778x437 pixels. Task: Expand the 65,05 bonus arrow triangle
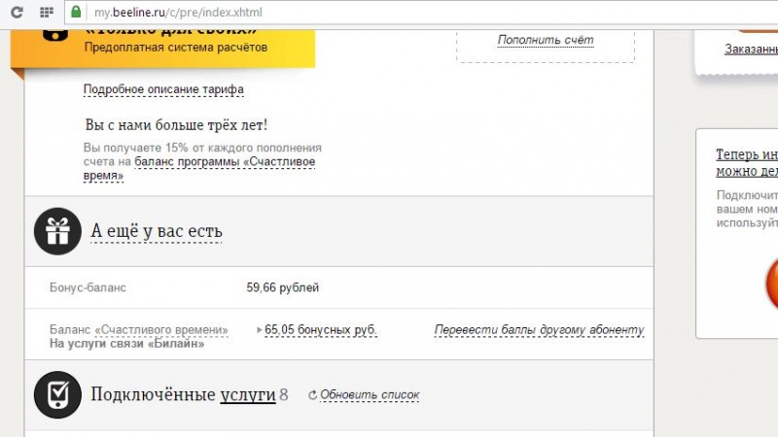[x=259, y=329]
